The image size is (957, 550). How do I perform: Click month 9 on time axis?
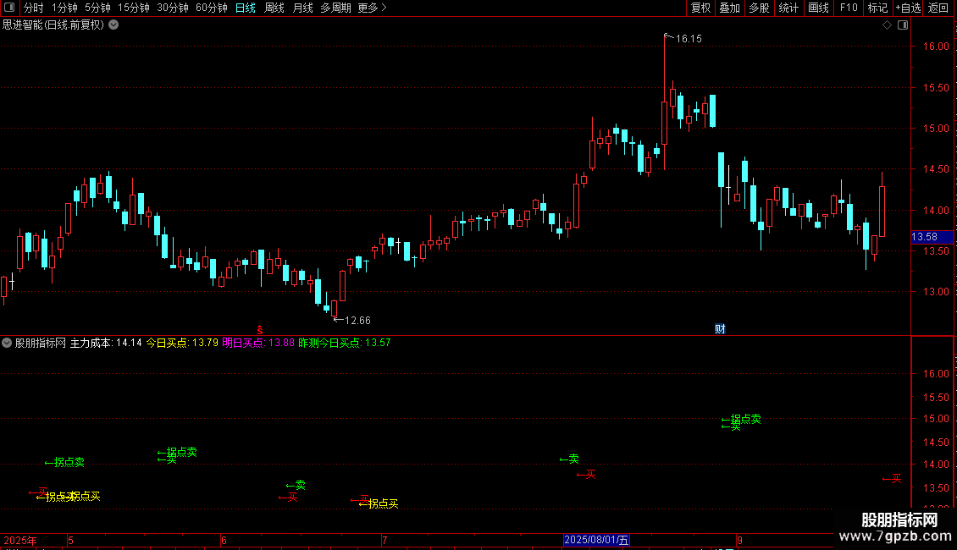[739, 541]
